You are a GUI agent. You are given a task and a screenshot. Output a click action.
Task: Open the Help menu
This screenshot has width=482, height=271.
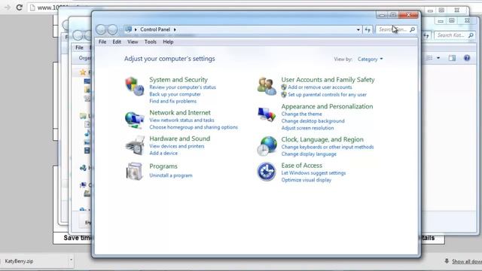[x=168, y=42]
